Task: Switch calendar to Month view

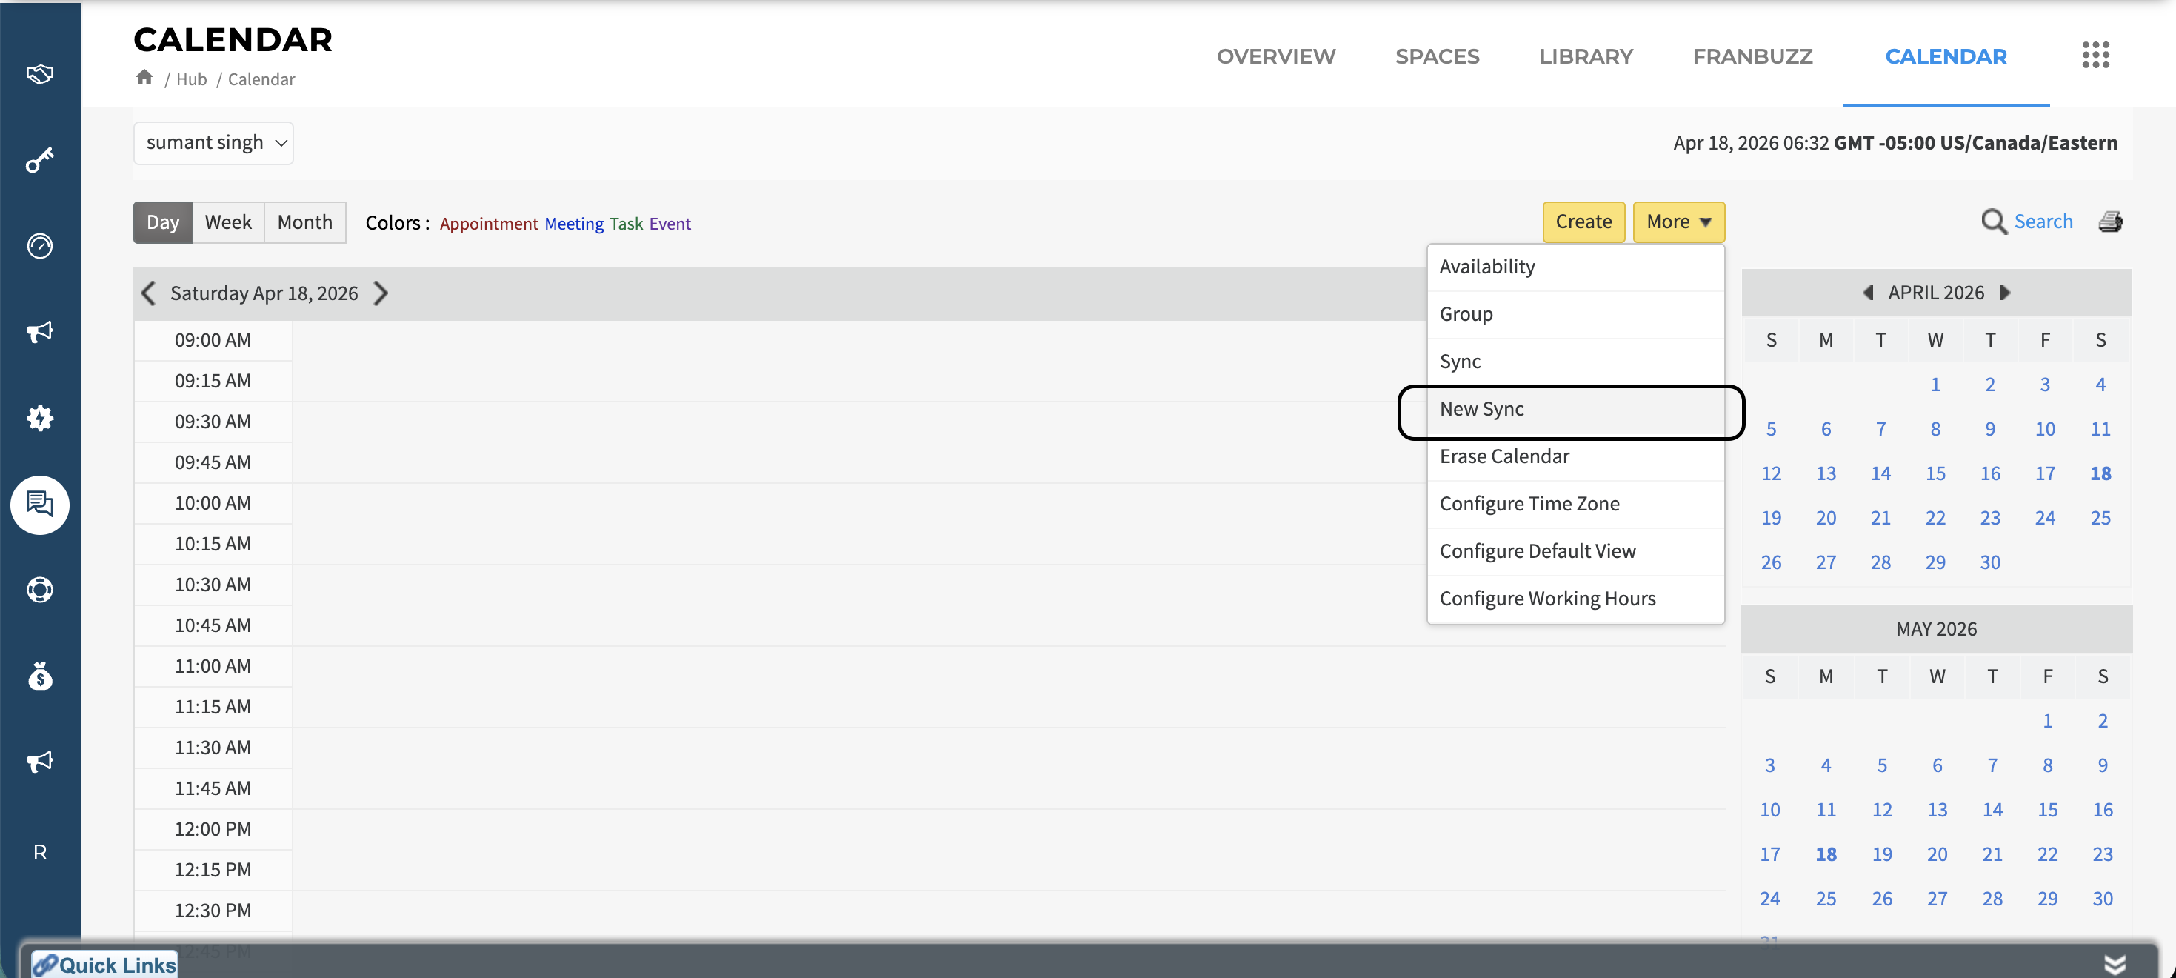Action: pos(305,222)
